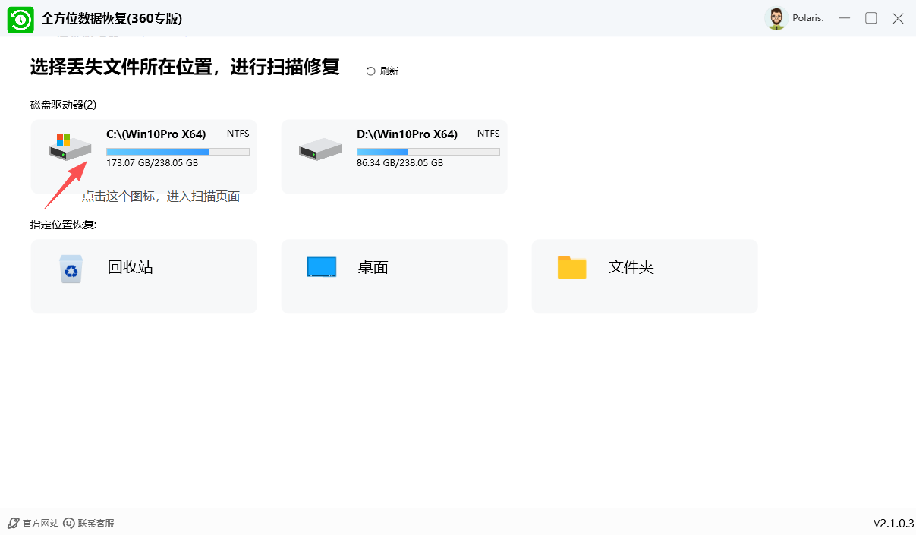Open the Folder recovery option card
Viewport: 916px width, 535px height.
click(x=644, y=276)
